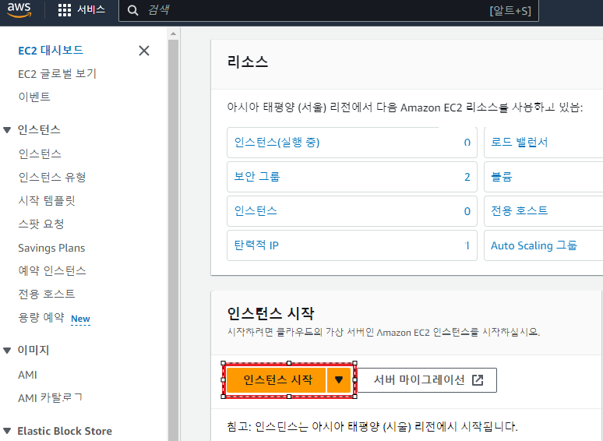Open 예약 인스턴스 in sidebar
The height and width of the screenshot is (441, 603).
coord(52,270)
